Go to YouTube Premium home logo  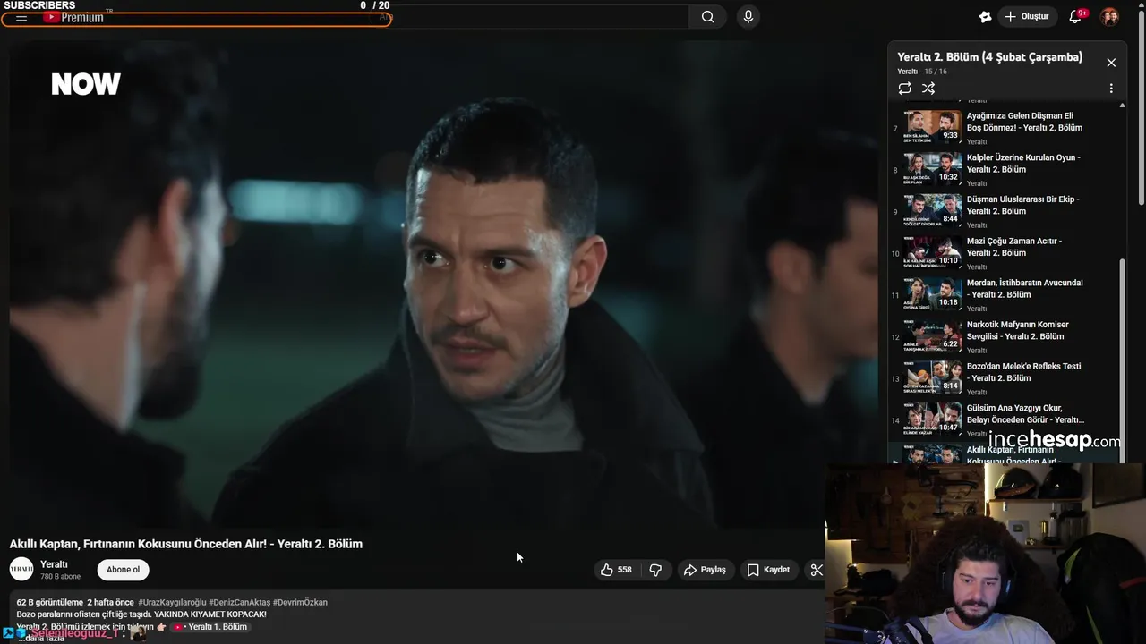click(x=73, y=17)
